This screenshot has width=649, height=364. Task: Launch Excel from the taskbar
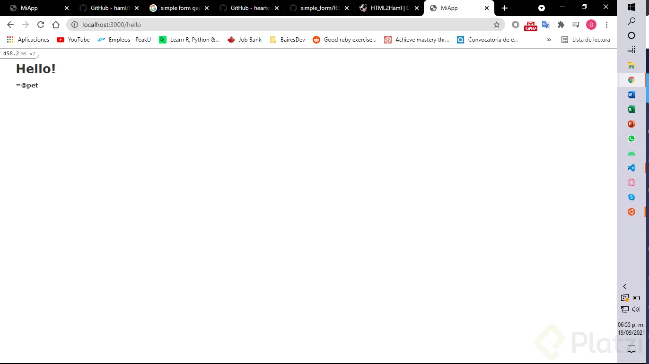[631, 109]
